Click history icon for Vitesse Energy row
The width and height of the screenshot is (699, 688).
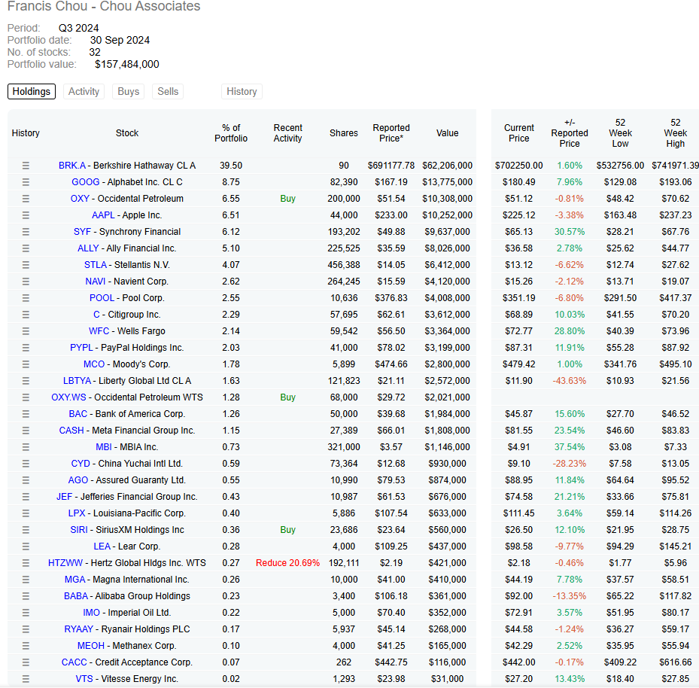pos(26,679)
